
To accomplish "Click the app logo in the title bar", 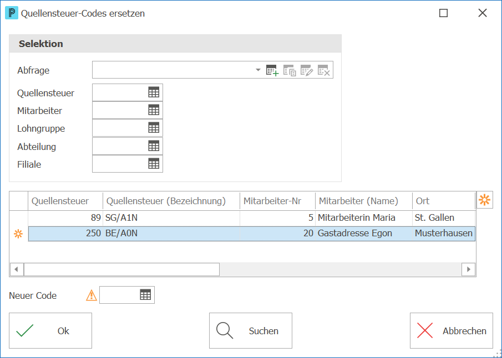I will 12,13.
